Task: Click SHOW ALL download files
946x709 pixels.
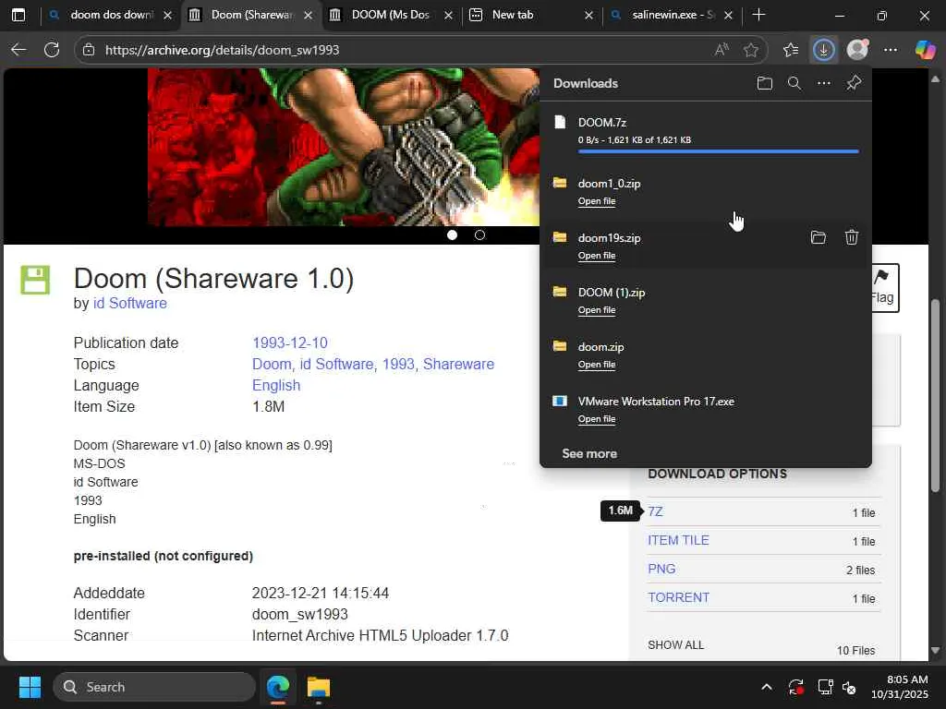Action: (675, 645)
